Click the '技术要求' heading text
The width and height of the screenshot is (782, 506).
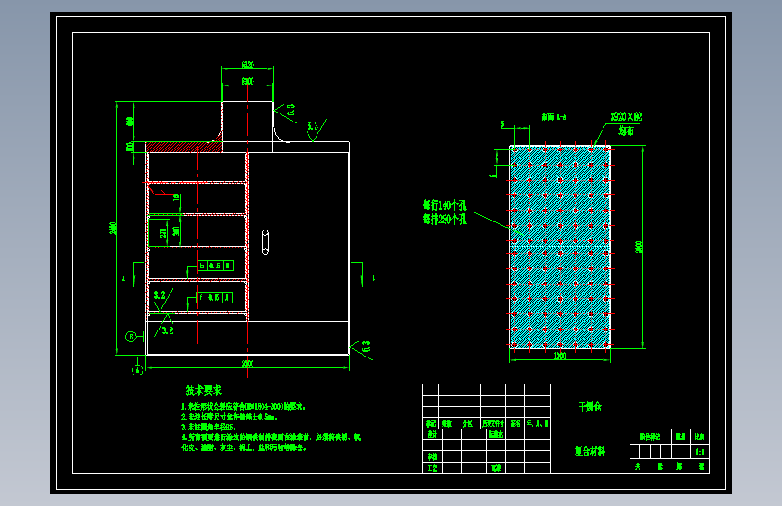coord(204,391)
